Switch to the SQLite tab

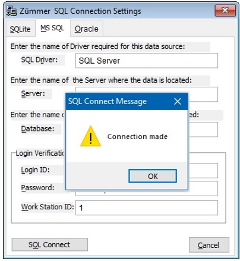click(20, 29)
